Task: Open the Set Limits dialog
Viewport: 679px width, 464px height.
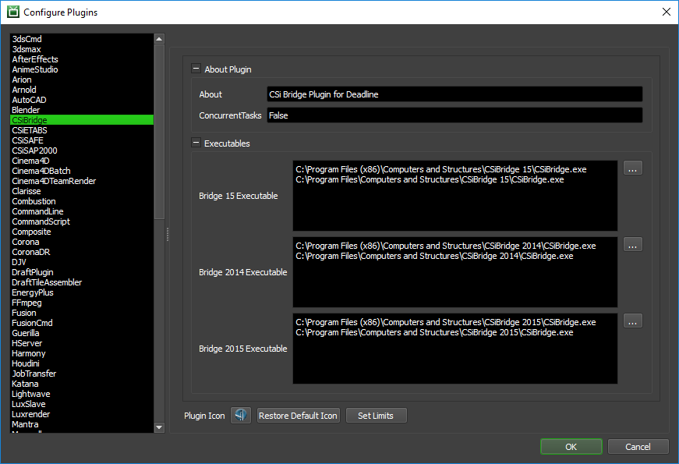Action: click(x=376, y=416)
